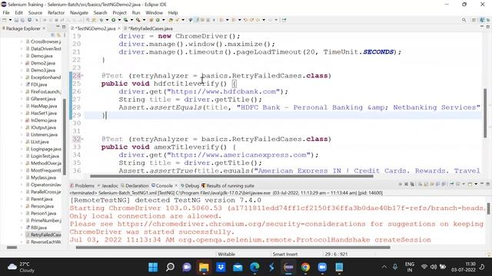Image resolution: width=492 pixels, height=276 pixels.
Task: Collapse the method at line 24
Action: point(82,76)
